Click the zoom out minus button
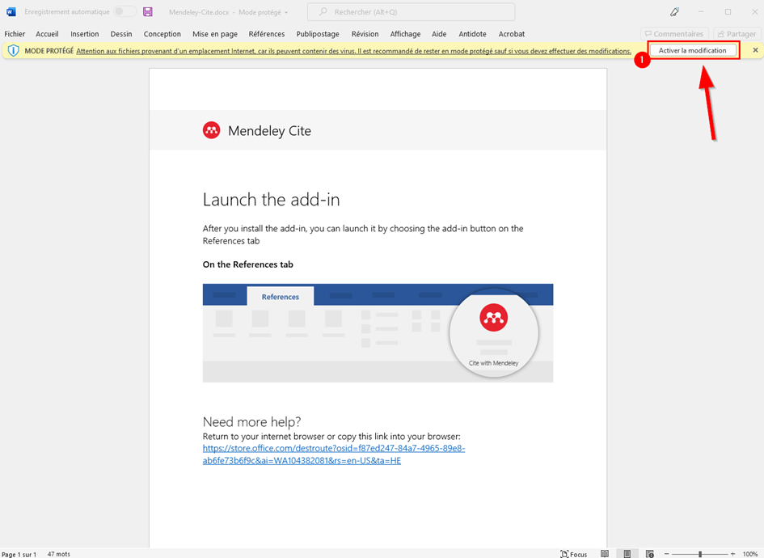The image size is (764, 558). (x=666, y=554)
